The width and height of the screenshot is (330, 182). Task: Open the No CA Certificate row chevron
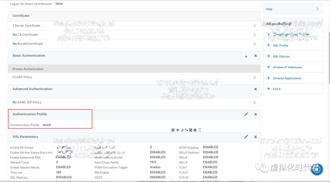pyautogui.click(x=255, y=35)
